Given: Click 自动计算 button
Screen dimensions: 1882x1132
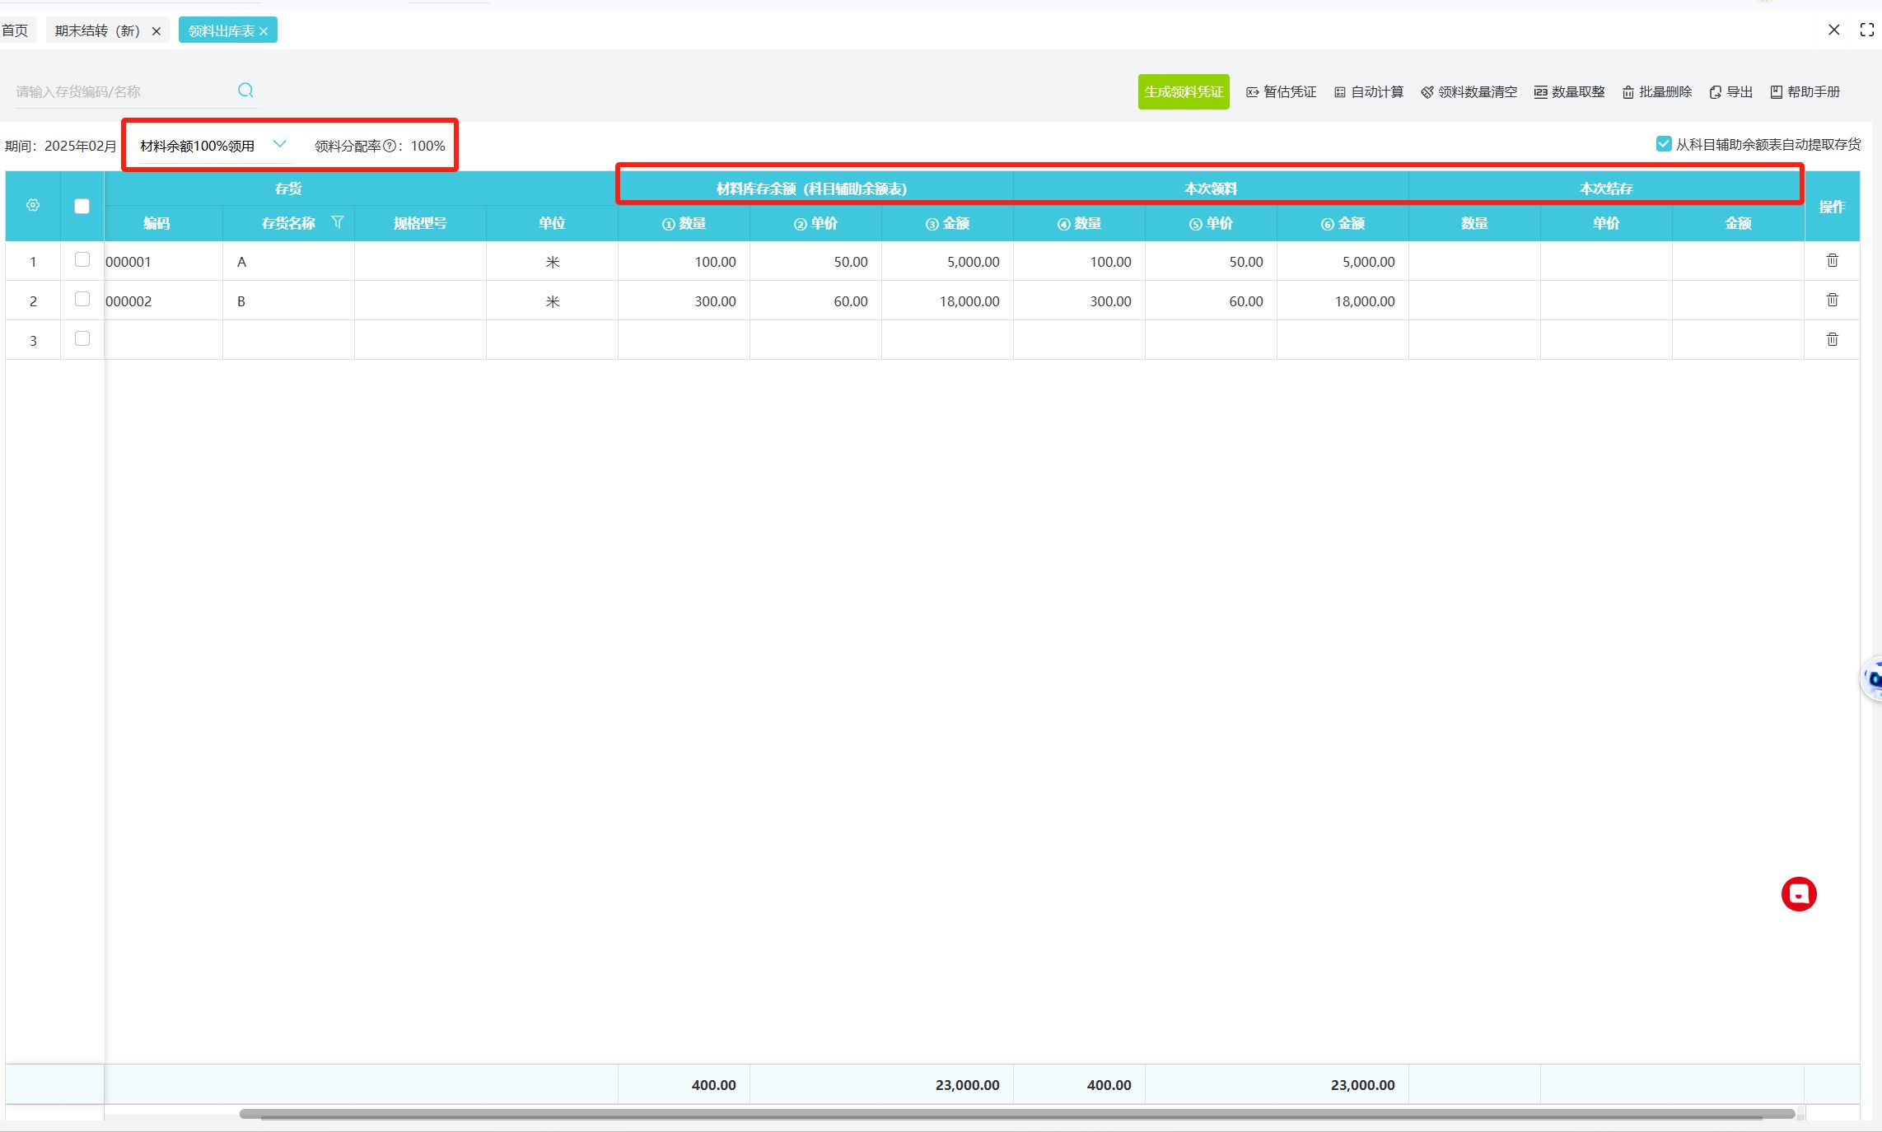Looking at the screenshot, I should click(x=1368, y=92).
